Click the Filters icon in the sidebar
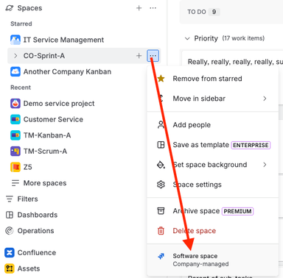 click(x=10, y=199)
